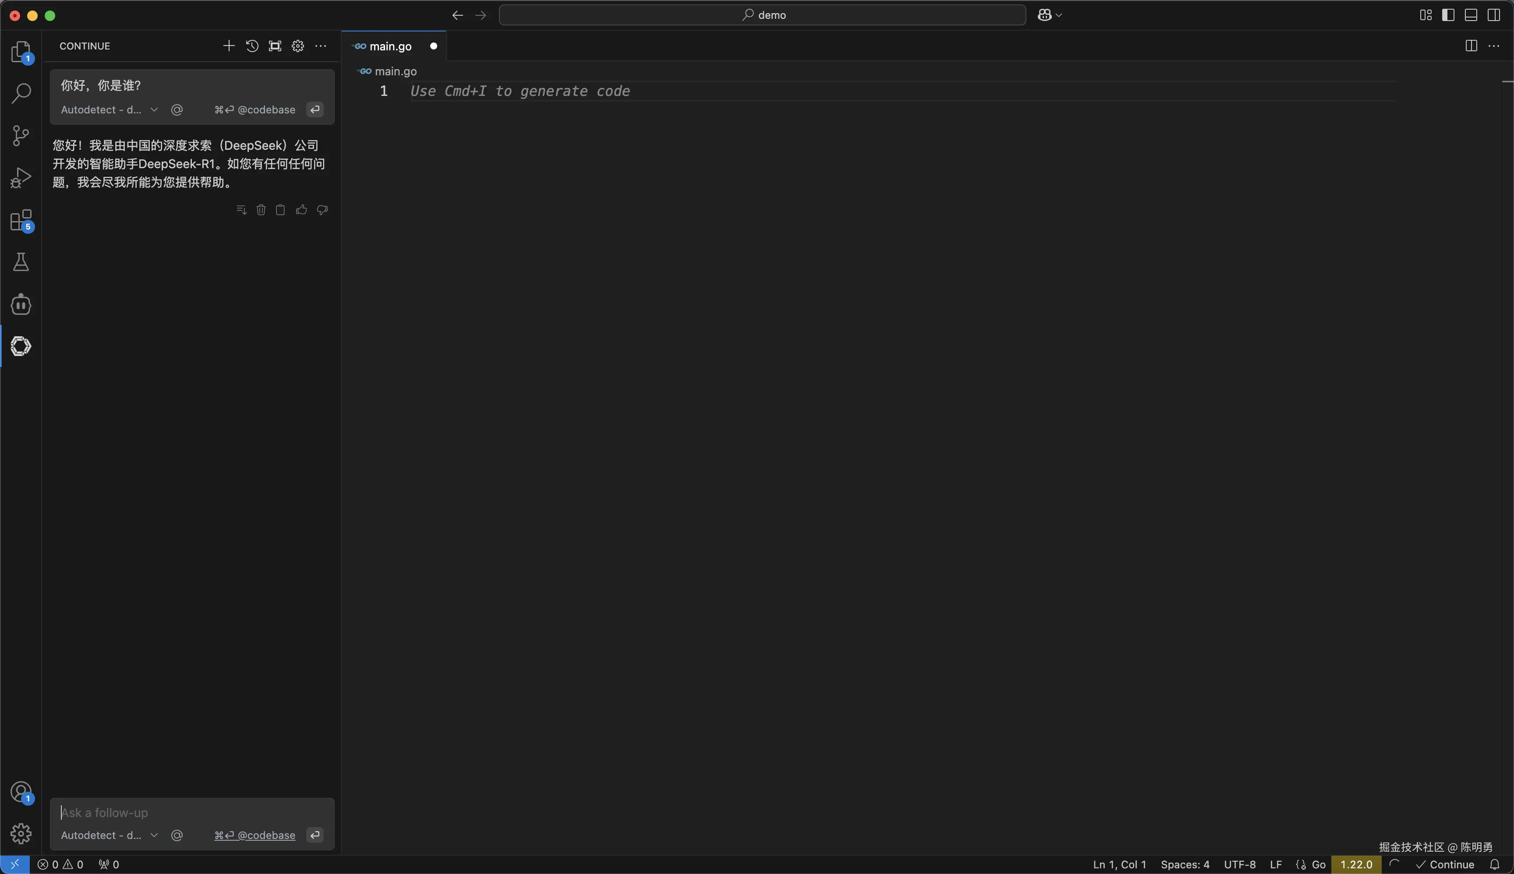The image size is (1514, 874).
Task: Select the main.go editor tab
Action: pyautogui.click(x=390, y=46)
